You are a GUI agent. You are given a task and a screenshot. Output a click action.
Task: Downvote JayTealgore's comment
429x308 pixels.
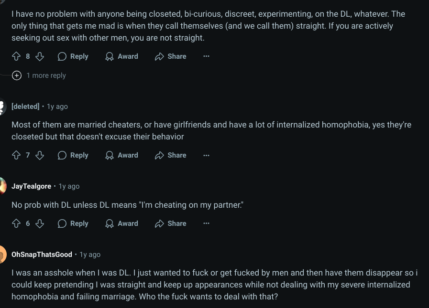point(40,223)
